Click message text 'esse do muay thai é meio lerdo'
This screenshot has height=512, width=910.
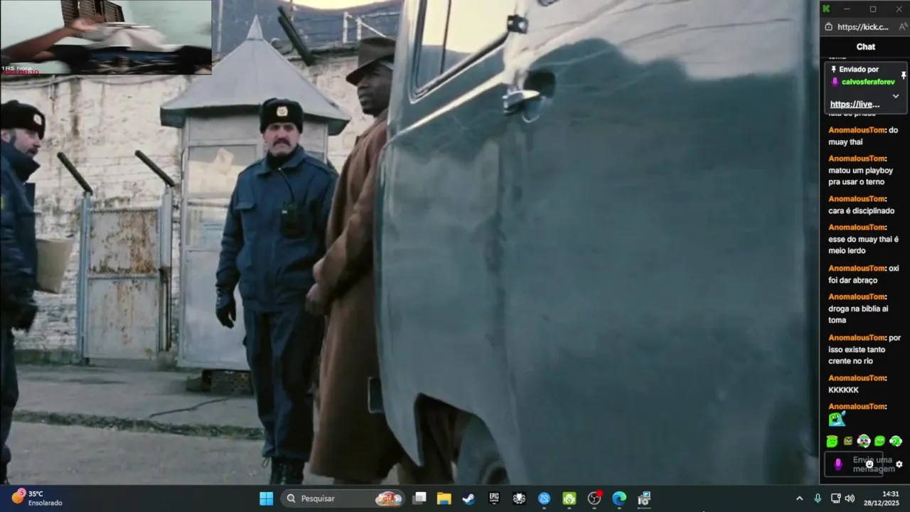click(863, 245)
